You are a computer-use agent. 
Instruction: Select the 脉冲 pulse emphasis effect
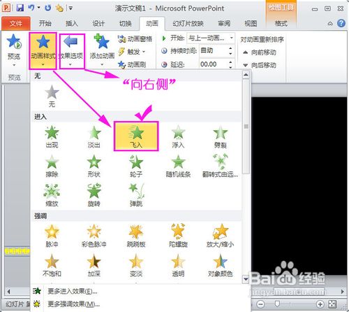pos(52,236)
